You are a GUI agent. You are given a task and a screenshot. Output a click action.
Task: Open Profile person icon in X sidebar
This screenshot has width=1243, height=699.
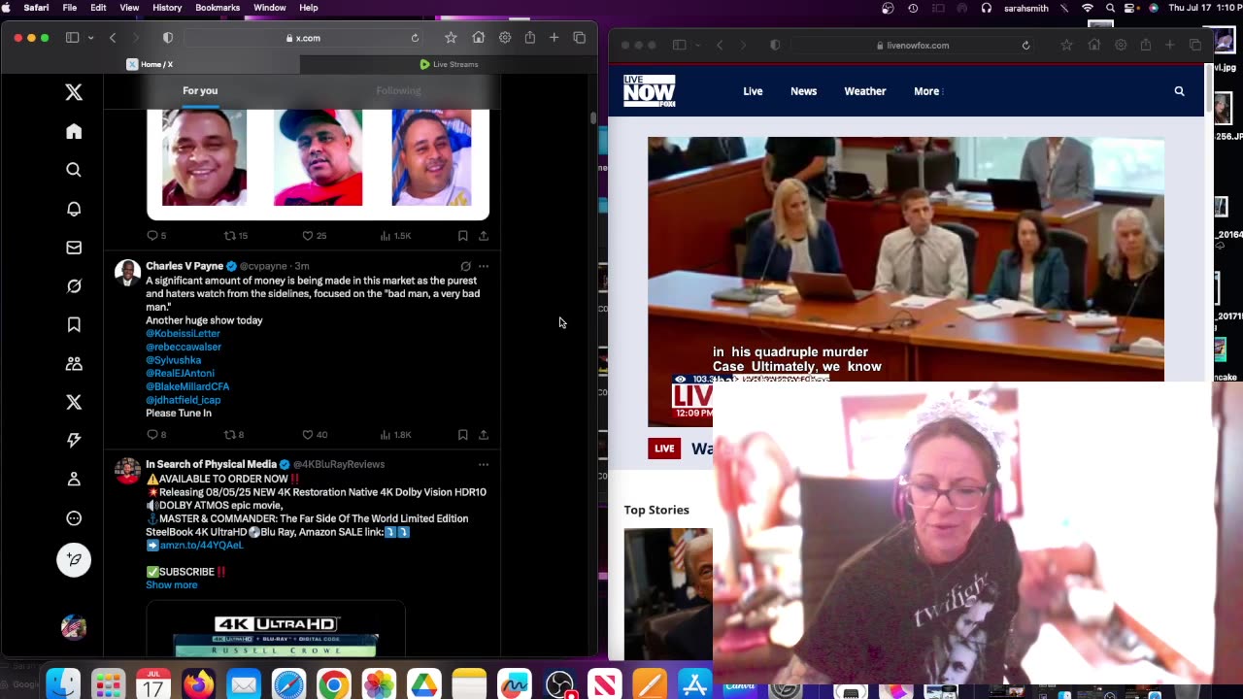[x=74, y=480]
